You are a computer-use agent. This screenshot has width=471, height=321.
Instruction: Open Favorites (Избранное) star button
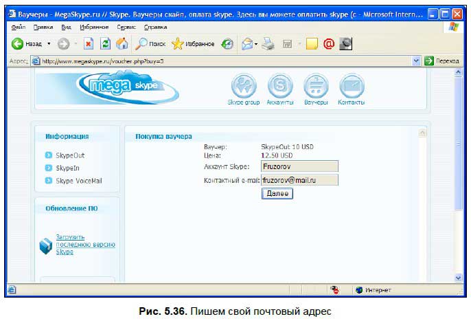[x=193, y=44]
